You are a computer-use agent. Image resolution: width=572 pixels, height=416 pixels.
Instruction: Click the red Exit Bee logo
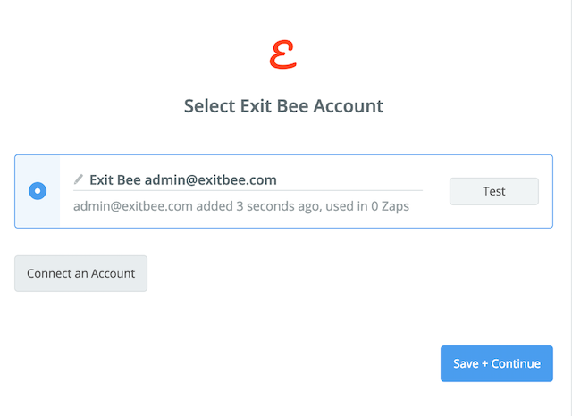283,55
